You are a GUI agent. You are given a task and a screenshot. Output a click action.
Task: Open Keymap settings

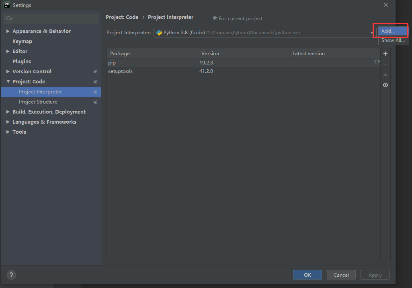coord(23,41)
